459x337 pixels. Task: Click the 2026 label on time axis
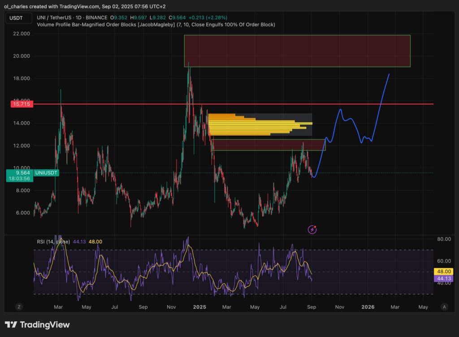[368, 307]
